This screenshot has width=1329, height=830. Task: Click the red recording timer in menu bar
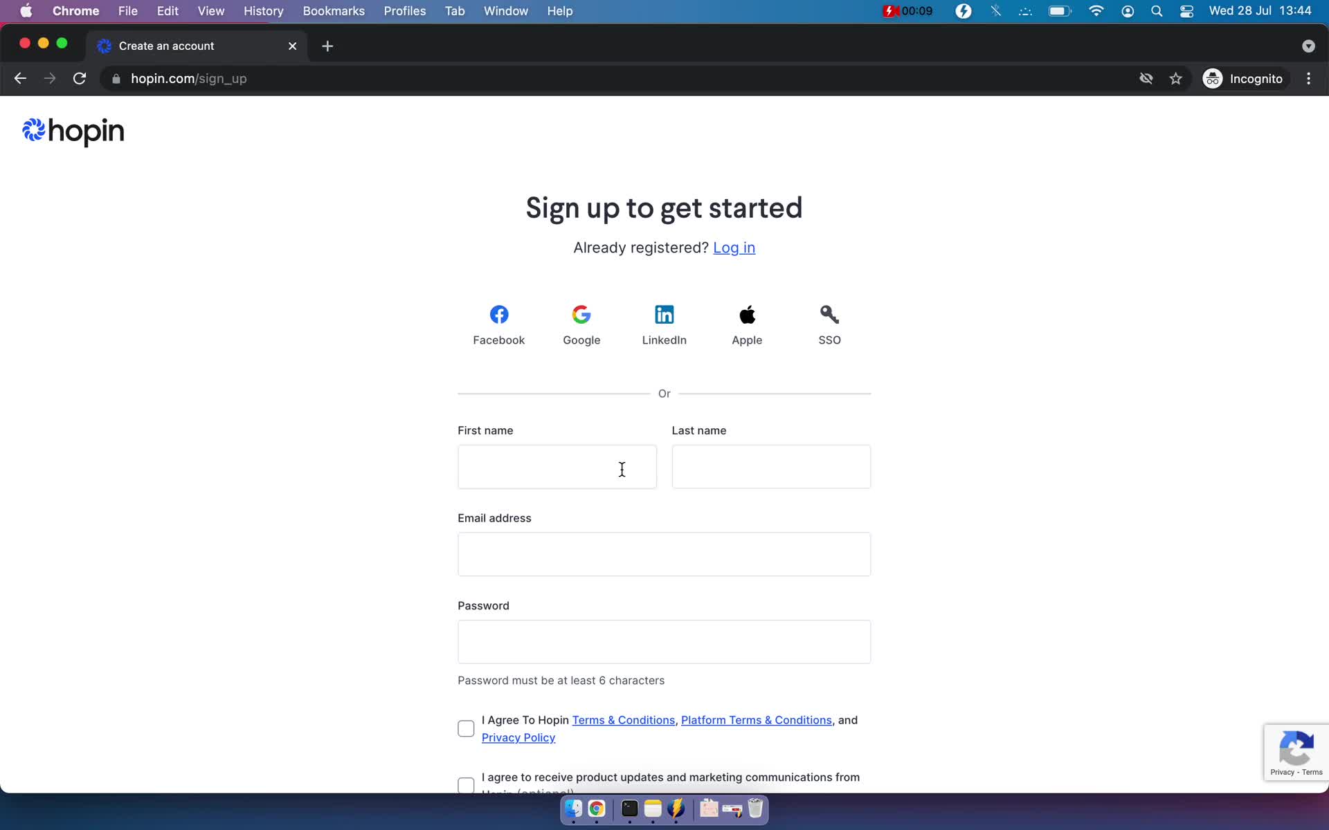(907, 11)
